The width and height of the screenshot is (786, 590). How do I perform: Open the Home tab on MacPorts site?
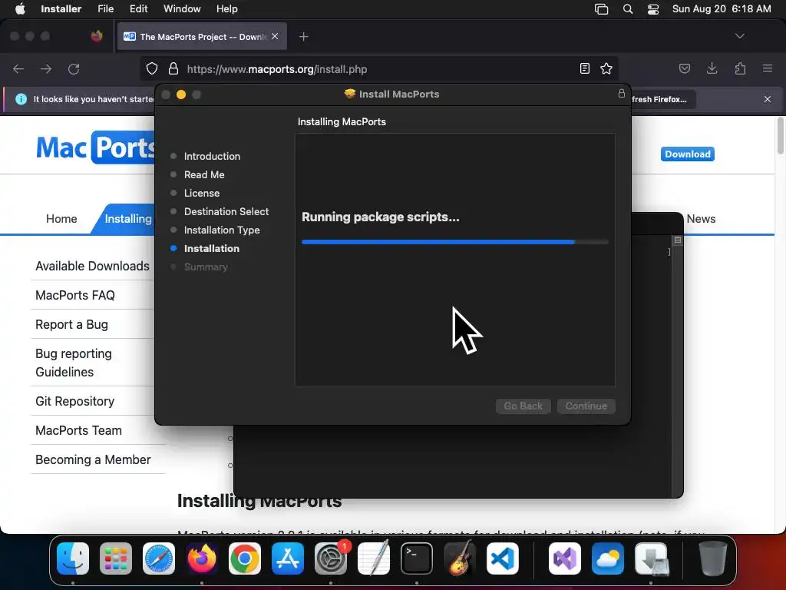61,219
